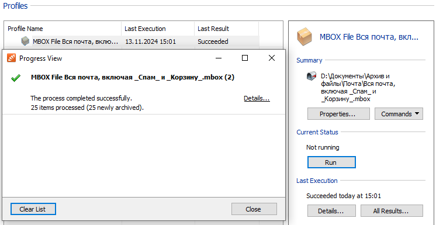Click the X to close Progress View
436x225 pixels.
[x=272, y=58]
